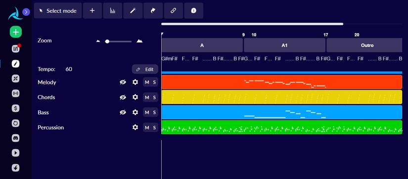Open Melody track settings gear

tap(135, 82)
